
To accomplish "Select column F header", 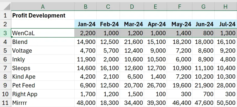I will [x=180, y=7].
